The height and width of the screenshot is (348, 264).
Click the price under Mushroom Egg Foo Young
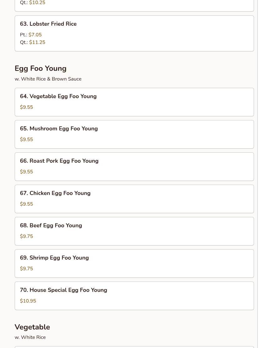tap(27, 140)
